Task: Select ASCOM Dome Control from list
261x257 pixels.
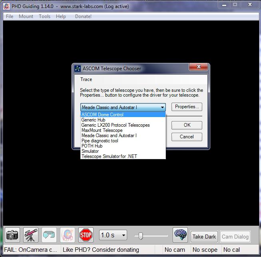Action: point(123,115)
